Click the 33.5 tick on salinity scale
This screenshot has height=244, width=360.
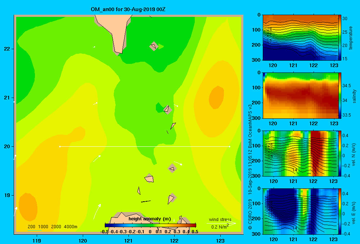(x=346, y=115)
